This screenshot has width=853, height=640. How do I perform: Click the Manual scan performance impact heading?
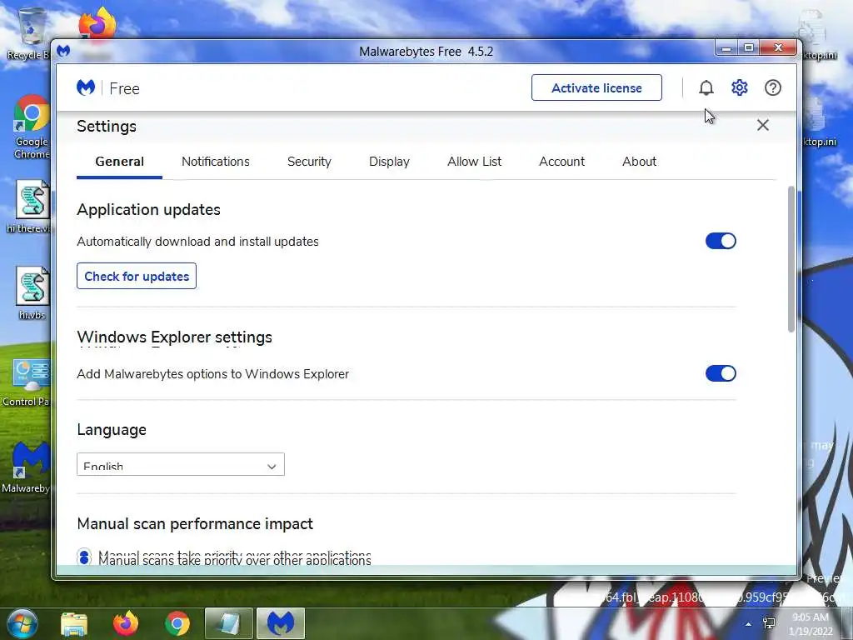(x=195, y=523)
